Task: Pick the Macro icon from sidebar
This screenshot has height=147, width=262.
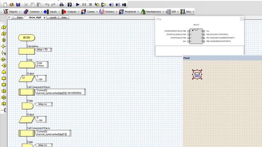Action: (x=4, y=78)
